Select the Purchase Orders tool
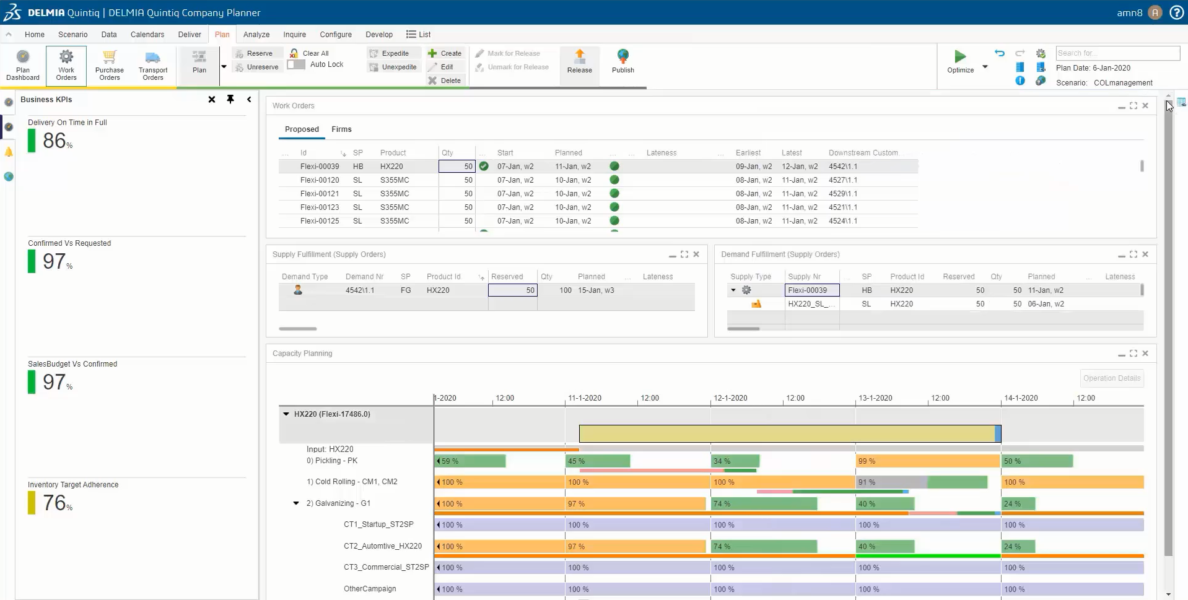 pos(109,65)
